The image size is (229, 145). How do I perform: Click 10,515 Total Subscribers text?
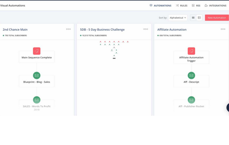pyautogui.click(x=94, y=35)
